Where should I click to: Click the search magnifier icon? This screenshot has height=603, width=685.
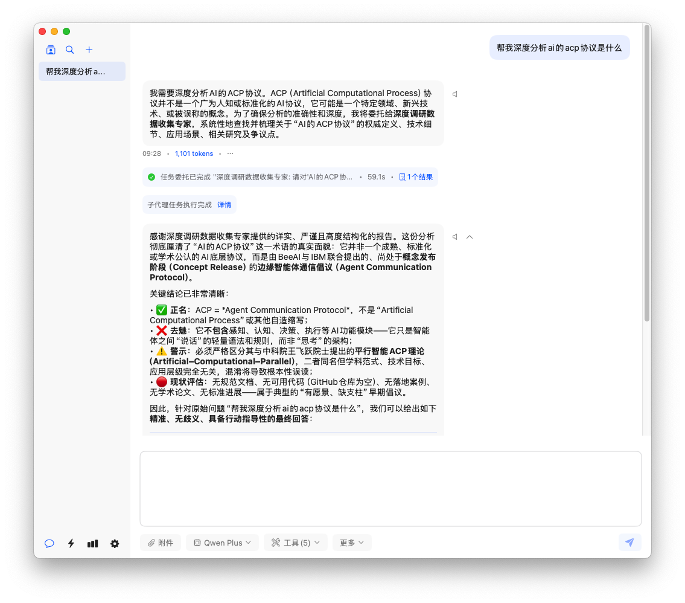pos(70,50)
